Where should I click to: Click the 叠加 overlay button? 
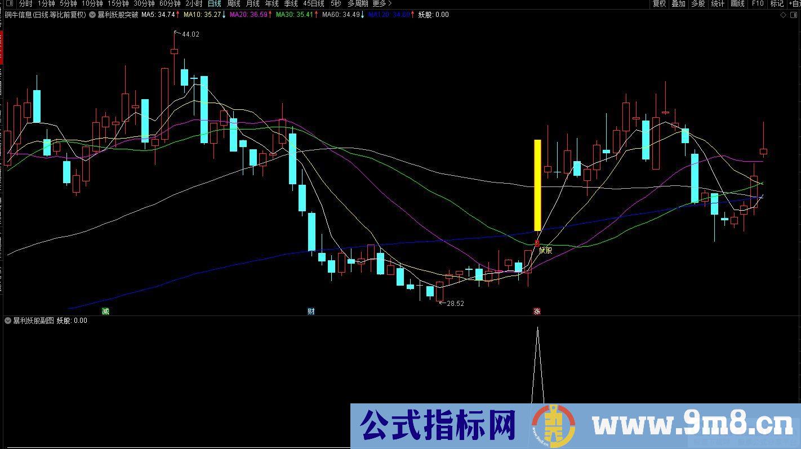678,3
